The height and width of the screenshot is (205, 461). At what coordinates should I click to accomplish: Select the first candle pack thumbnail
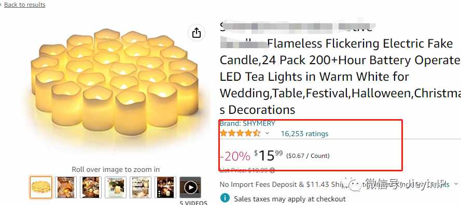click(x=41, y=187)
